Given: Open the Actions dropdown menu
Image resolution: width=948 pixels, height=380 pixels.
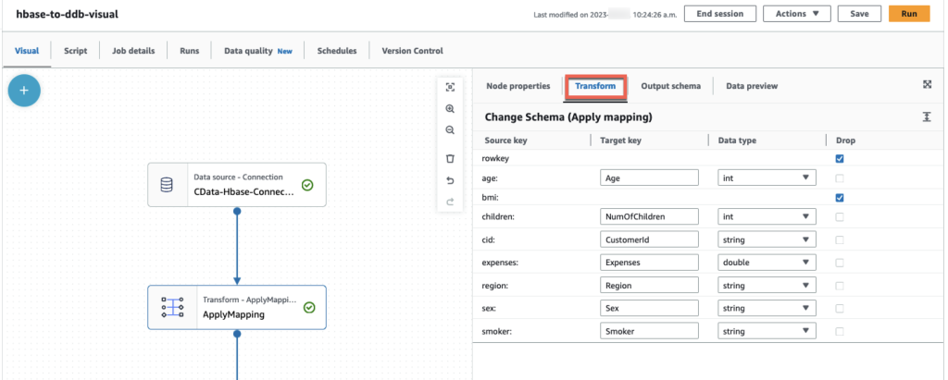Looking at the screenshot, I should [x=797, y=13].
